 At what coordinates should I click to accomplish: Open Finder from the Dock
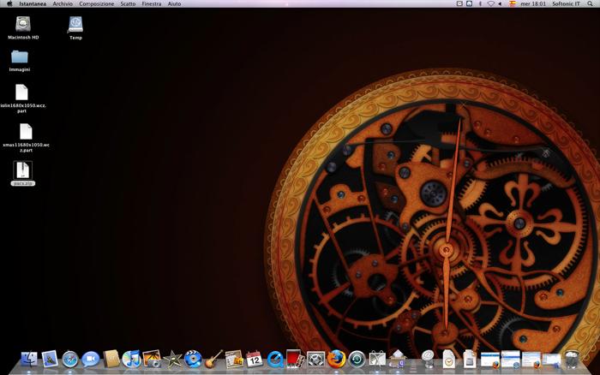coord(29,360)
